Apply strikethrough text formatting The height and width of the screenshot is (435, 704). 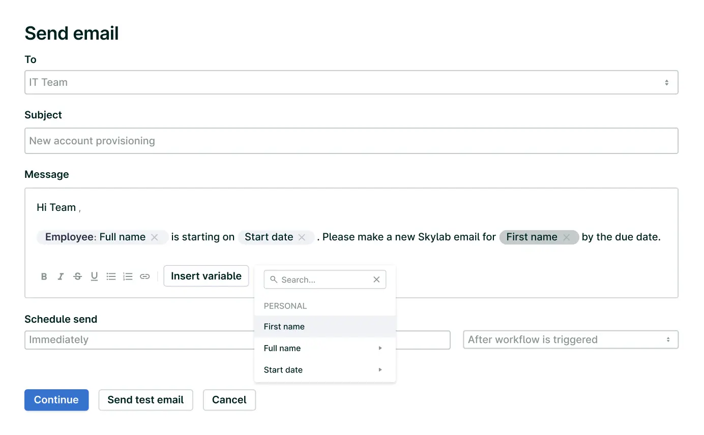77,276
